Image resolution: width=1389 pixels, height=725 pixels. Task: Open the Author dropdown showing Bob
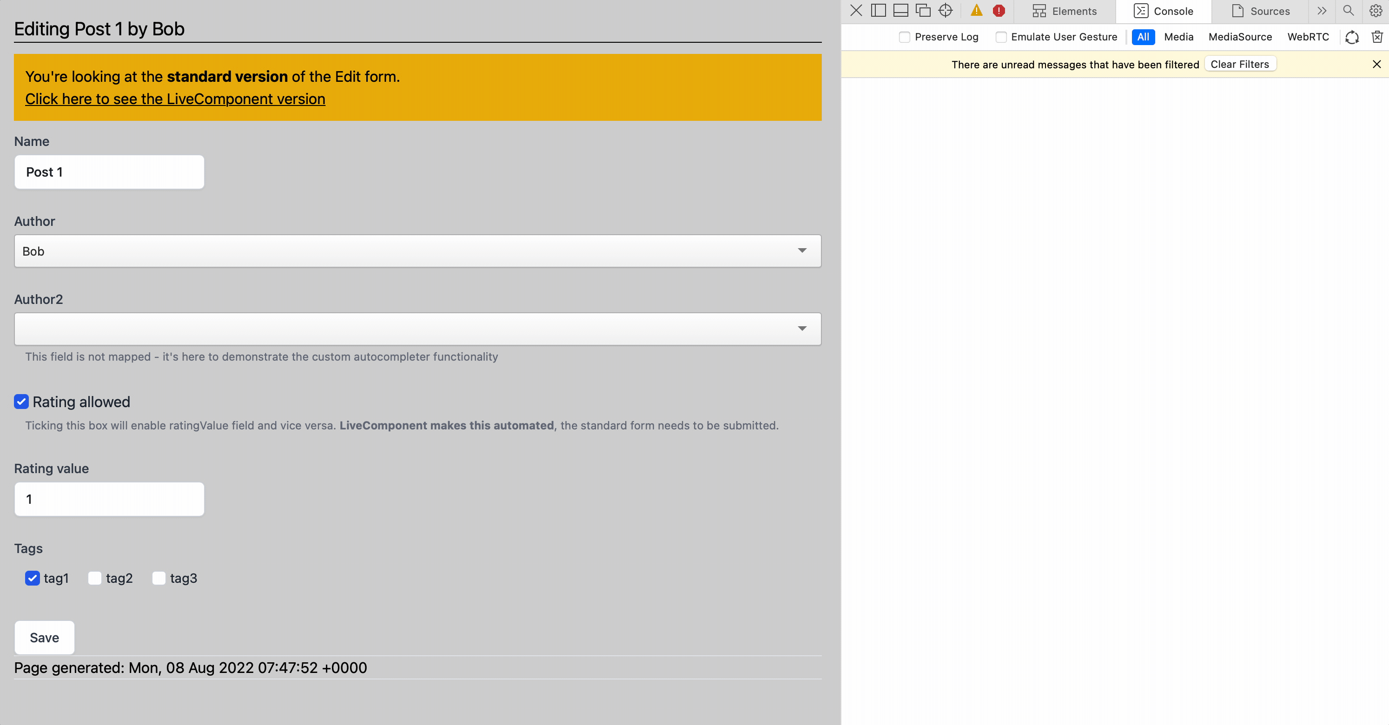(x=417, y=251)
